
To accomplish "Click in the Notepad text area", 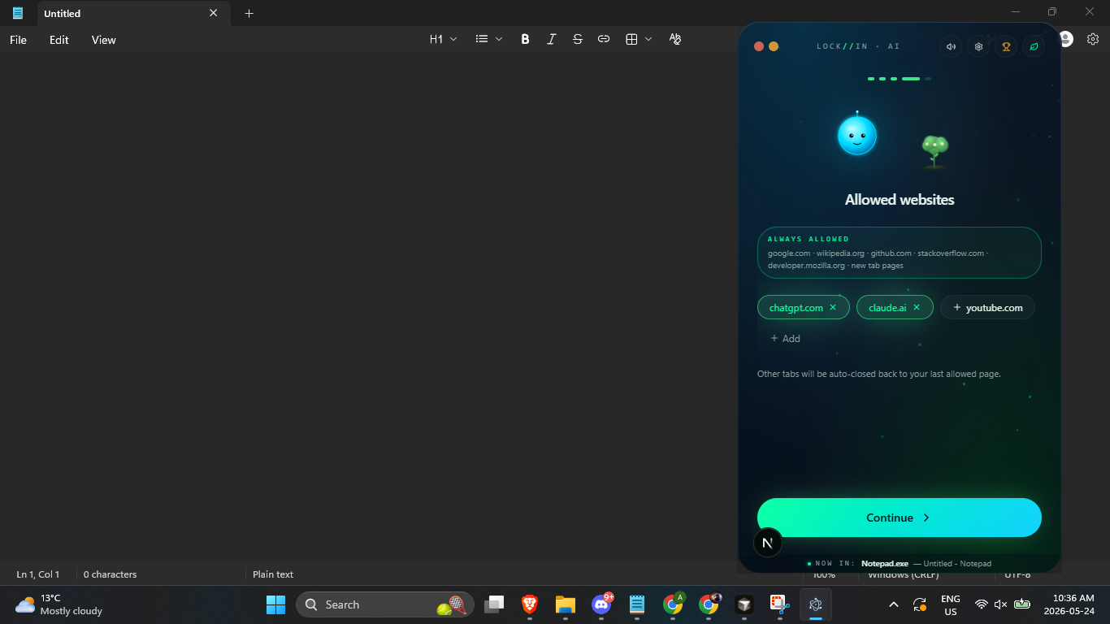I will (368, 306).
